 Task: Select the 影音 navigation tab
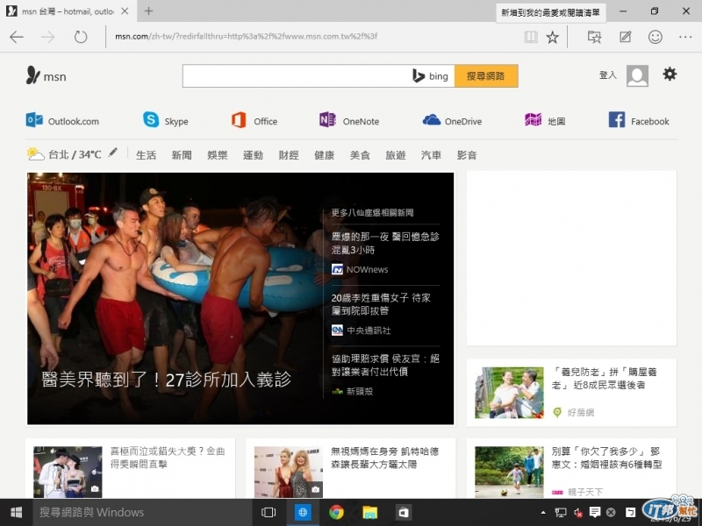tap(467, 155)
